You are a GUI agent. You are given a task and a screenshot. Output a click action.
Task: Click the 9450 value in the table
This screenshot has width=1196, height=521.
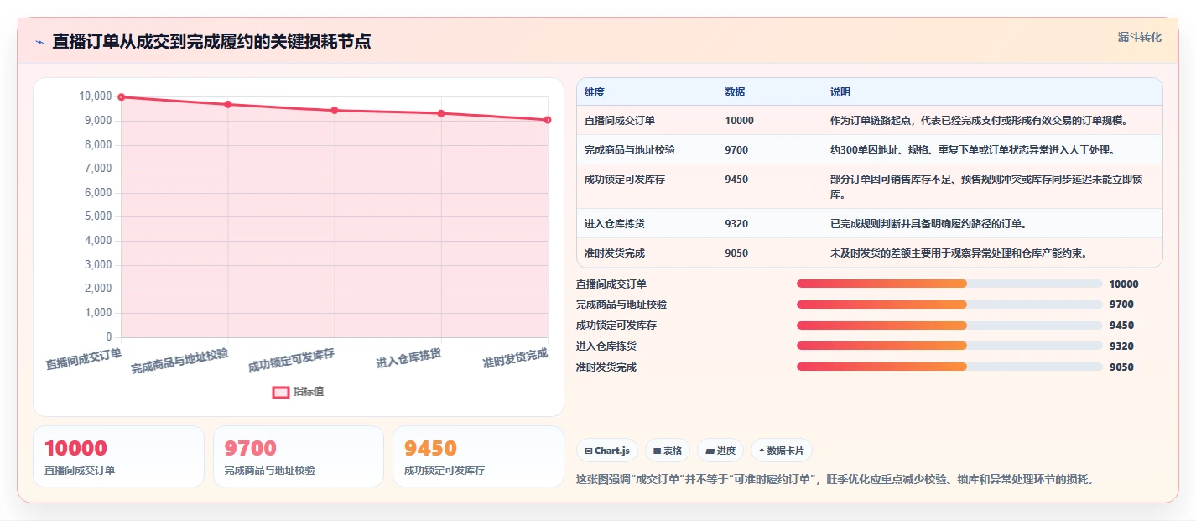[737, 180]
